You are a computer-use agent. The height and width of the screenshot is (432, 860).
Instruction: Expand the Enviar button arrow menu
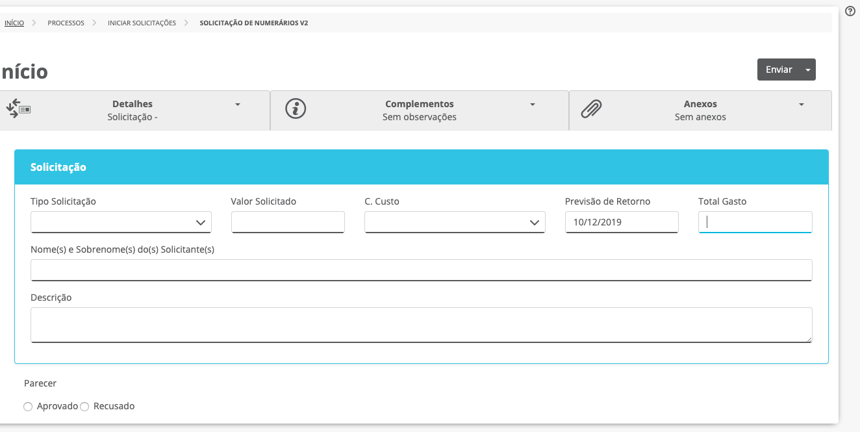(807, 70)
